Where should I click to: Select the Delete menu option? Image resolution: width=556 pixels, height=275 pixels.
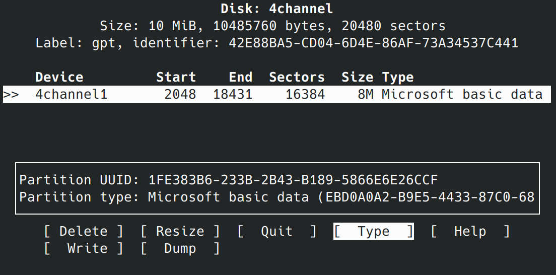click(83, 231)
